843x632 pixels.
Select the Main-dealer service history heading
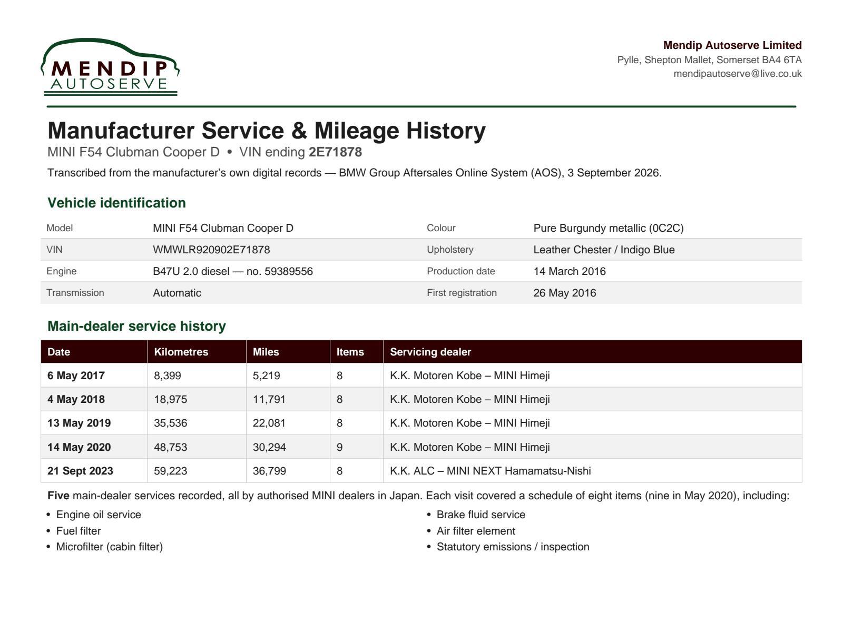pos(136,326)
